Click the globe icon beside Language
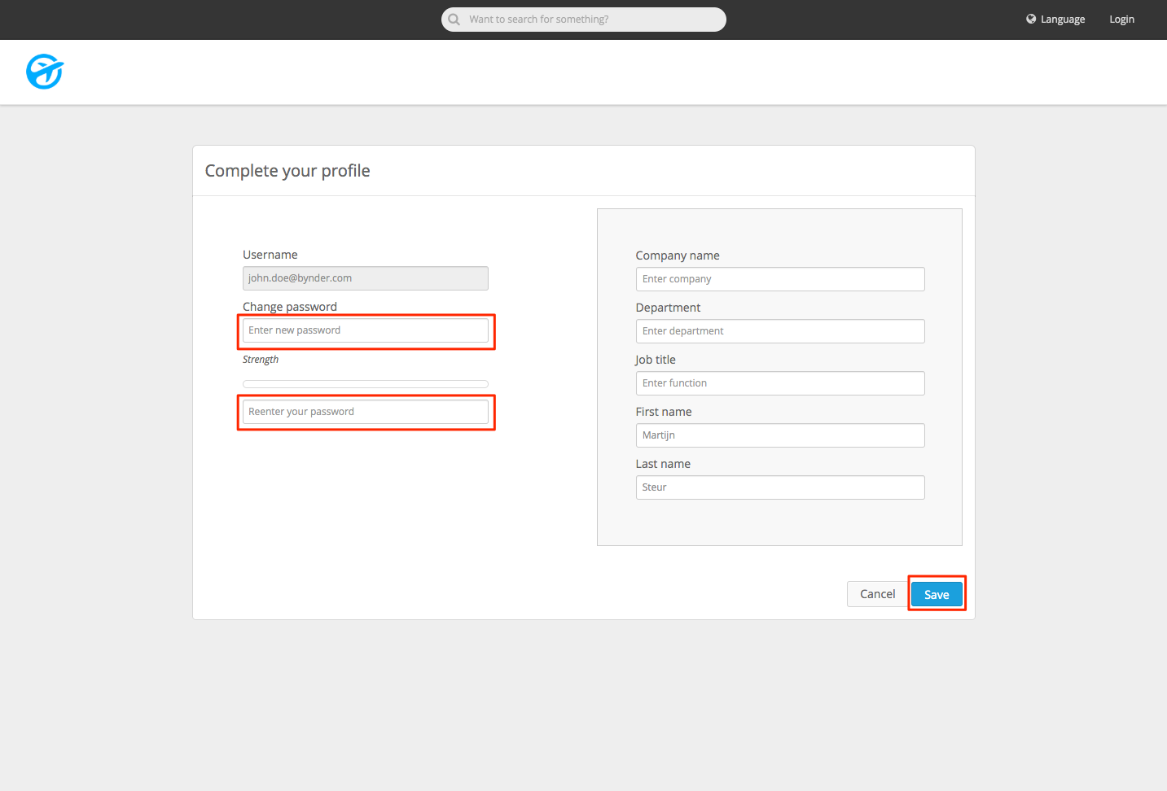 1031,19
